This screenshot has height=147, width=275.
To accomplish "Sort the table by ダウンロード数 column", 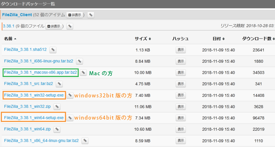I will tap(258, 38).
